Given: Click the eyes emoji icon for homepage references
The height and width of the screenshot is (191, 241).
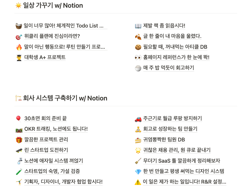Looking at the screenshot, I should tap(138, 58).
